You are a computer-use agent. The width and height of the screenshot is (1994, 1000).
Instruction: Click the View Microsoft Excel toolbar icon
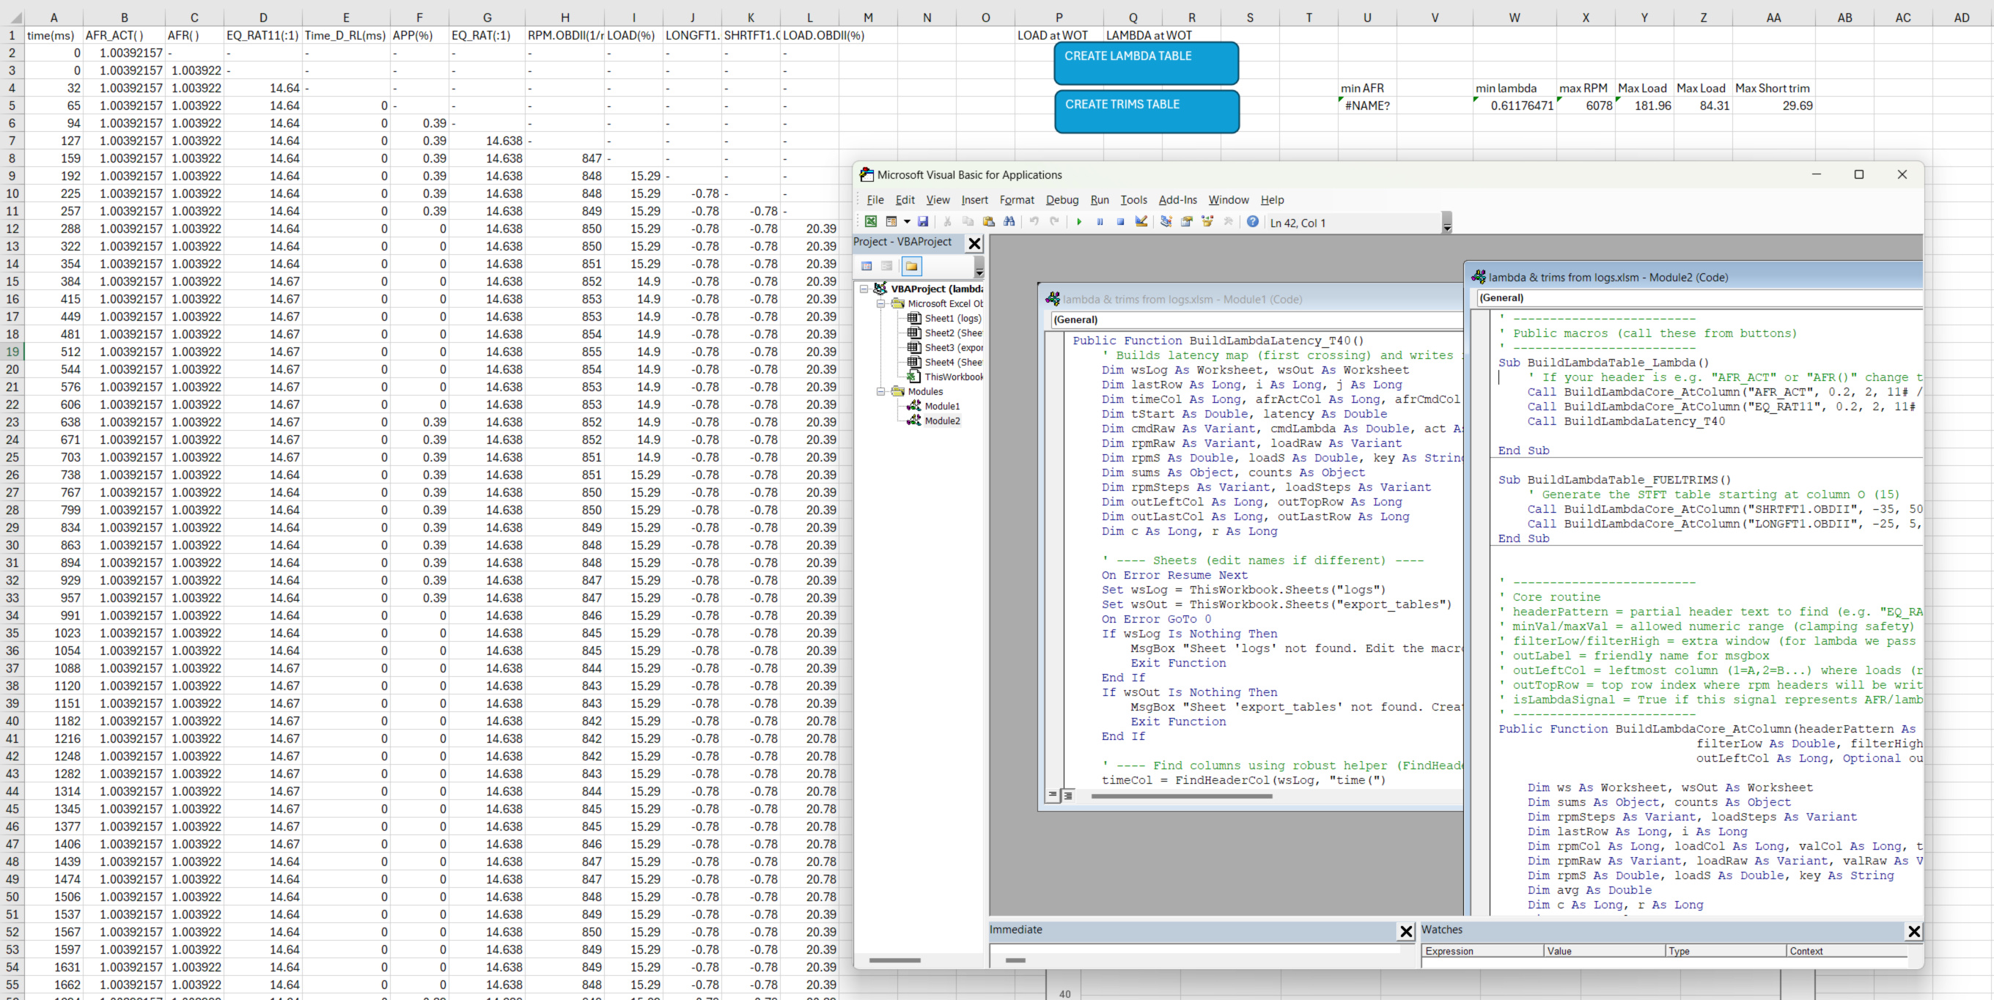[871, 222]
